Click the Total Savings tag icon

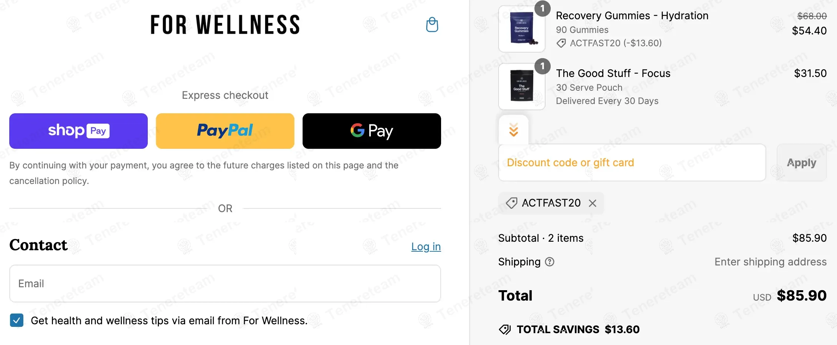coord(505,329)
